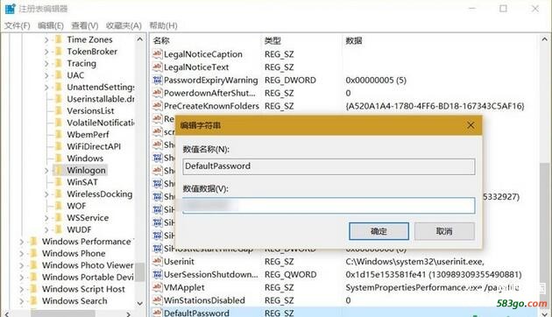Expand the WirelessDocking tree node

click(46, 194)
